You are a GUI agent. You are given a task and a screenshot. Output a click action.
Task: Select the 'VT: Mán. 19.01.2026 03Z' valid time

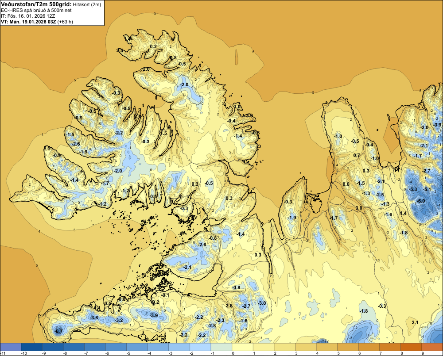[28, 22]
